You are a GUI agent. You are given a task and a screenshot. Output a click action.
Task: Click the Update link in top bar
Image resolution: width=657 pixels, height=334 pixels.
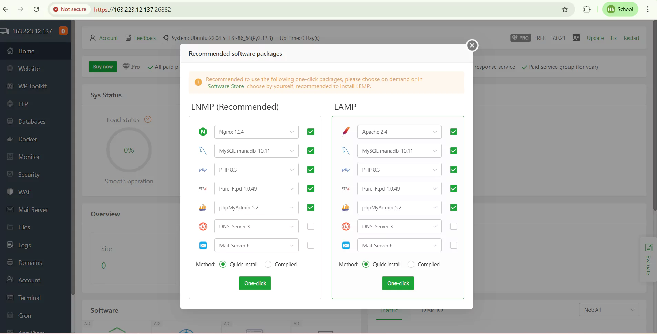point(595,38)
